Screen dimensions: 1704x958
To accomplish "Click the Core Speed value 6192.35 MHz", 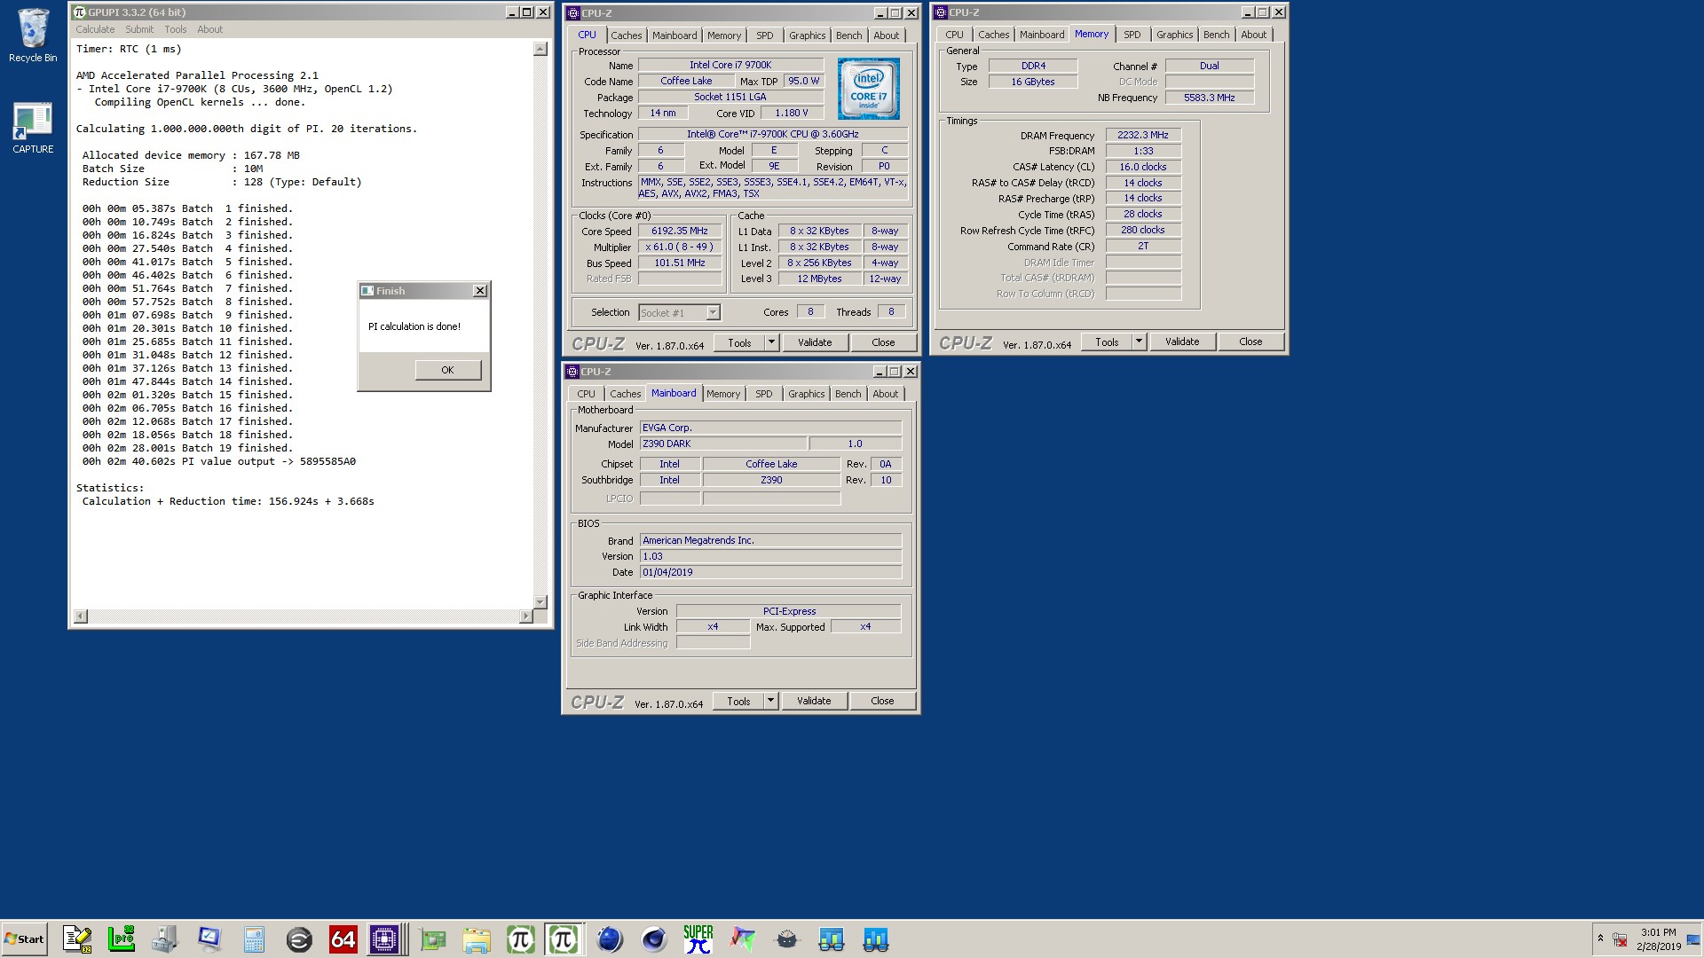I will click(680, 231).
